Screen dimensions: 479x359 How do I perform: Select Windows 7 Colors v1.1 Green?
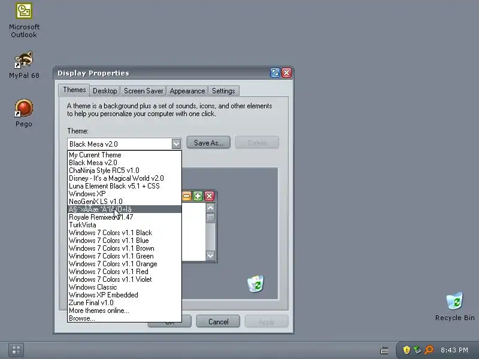125,256
